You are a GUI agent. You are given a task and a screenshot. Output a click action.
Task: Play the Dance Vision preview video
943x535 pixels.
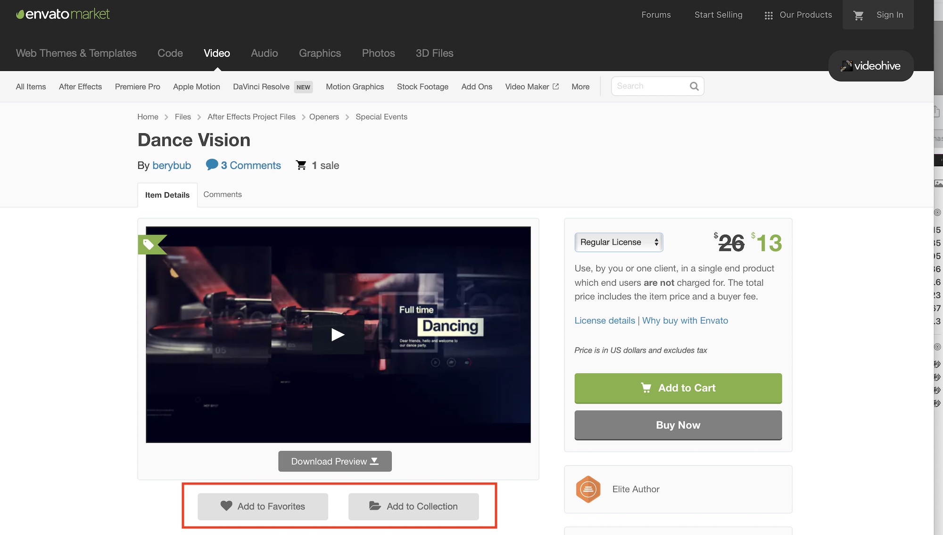pos(338,335)
